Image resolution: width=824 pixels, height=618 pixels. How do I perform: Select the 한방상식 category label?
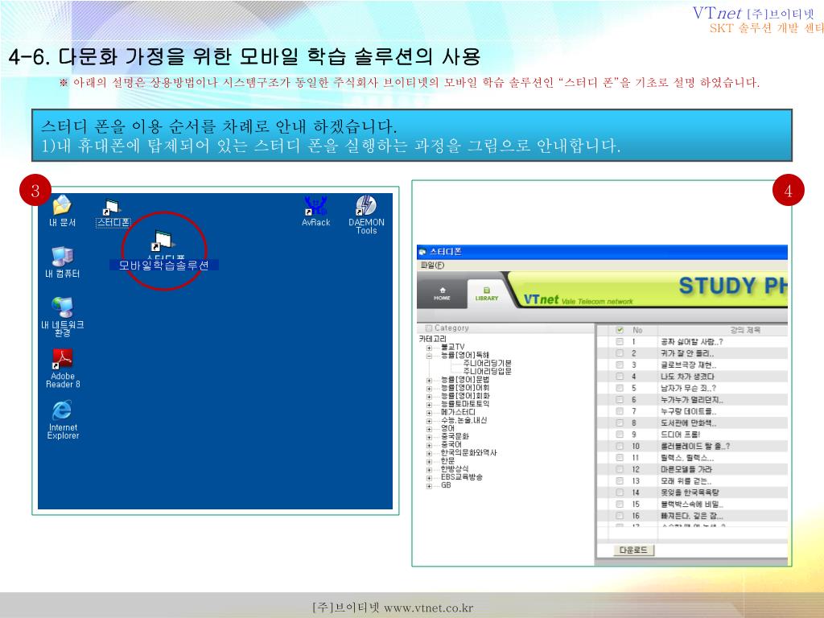[x=455, y=469]
